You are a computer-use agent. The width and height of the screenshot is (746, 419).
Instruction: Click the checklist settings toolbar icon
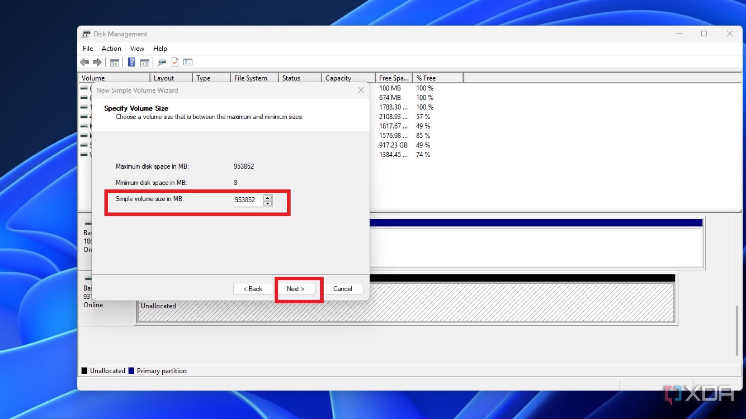[188, 62]
